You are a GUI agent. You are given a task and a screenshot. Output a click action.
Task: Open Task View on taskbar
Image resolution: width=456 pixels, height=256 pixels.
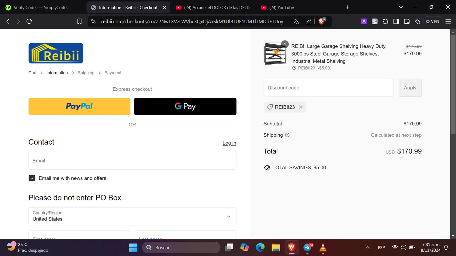tap(229, 248)
